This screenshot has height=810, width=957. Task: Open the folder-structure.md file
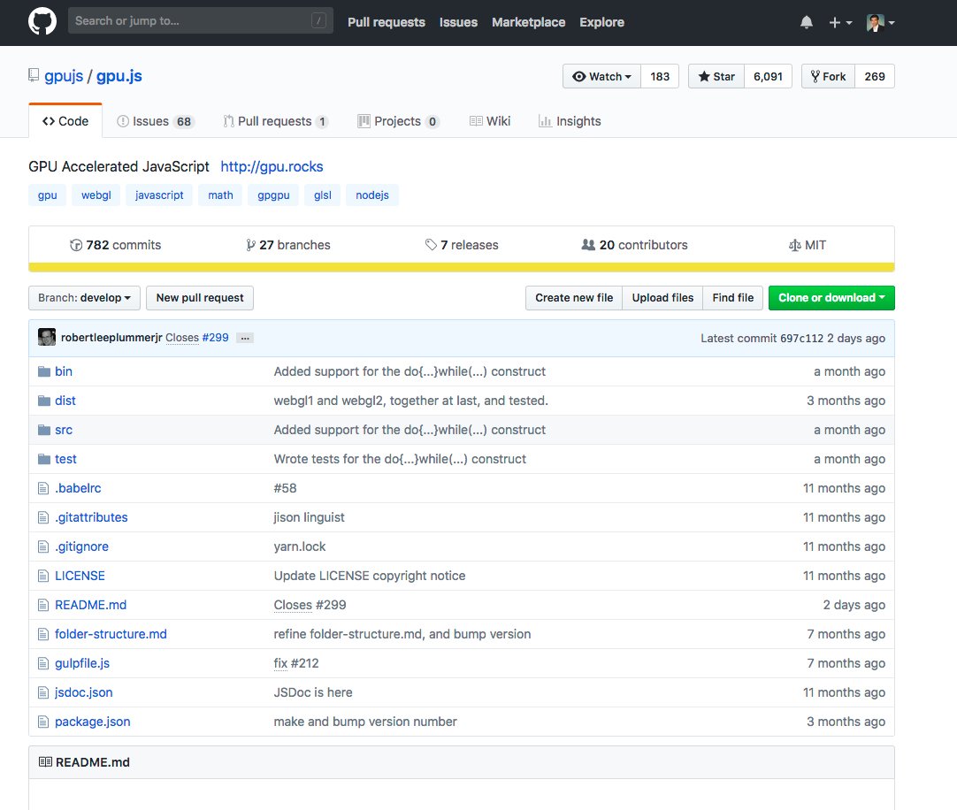pyautogui.click(x=111, y=634)
